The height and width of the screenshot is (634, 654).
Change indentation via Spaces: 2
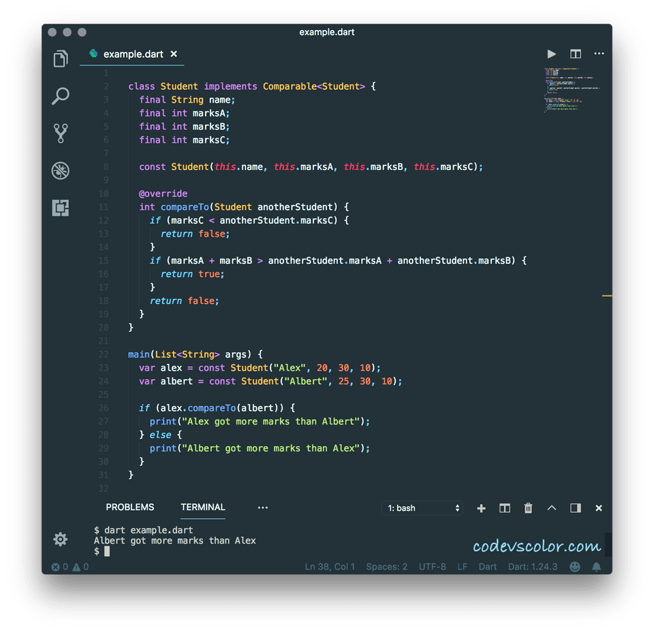[387, 567]
